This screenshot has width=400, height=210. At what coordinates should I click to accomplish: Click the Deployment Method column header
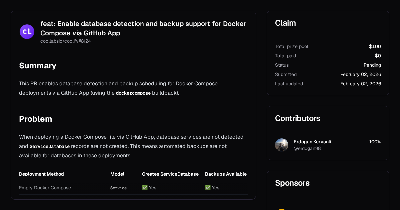click(x=41, y=174)
